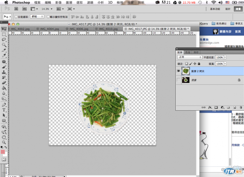Select the Move tool in toolbox

pos(4,29)
